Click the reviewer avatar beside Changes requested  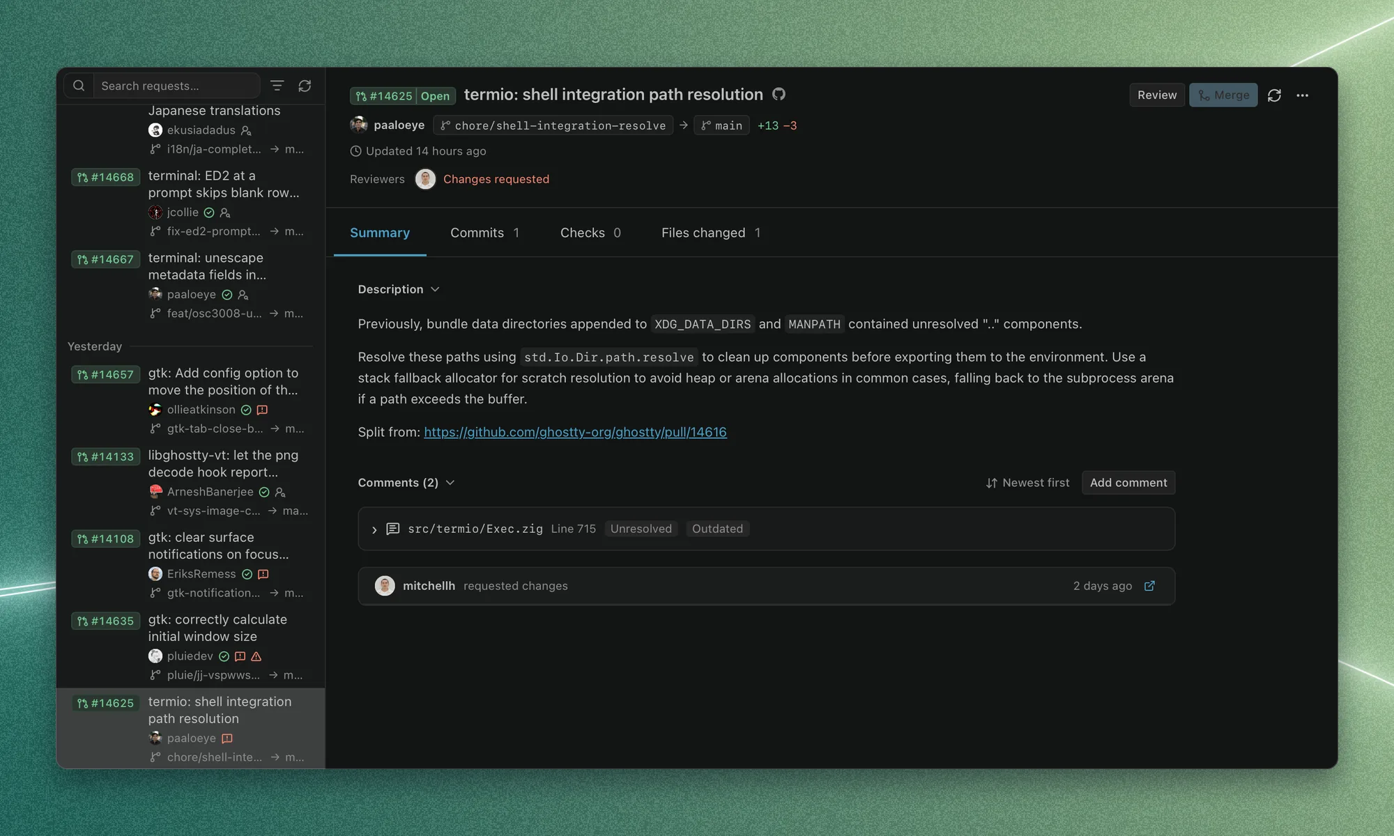425,179
